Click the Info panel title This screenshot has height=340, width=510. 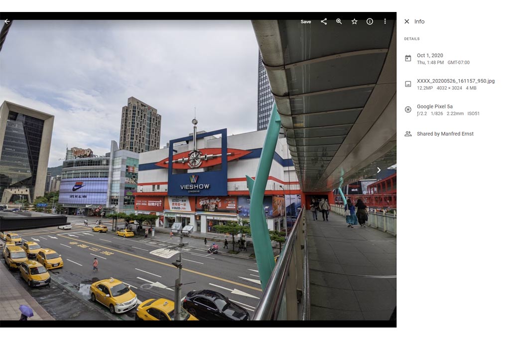pos(419,21)
